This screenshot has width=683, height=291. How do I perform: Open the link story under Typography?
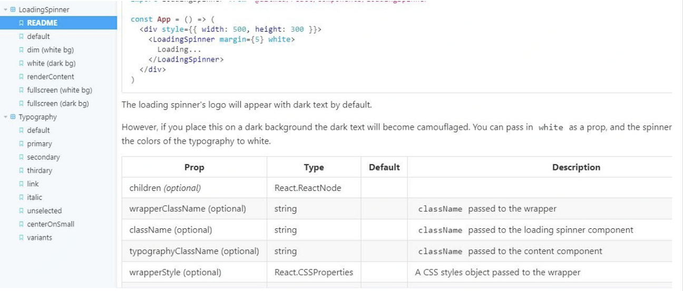pyautogui.click(x=33, y=184)
